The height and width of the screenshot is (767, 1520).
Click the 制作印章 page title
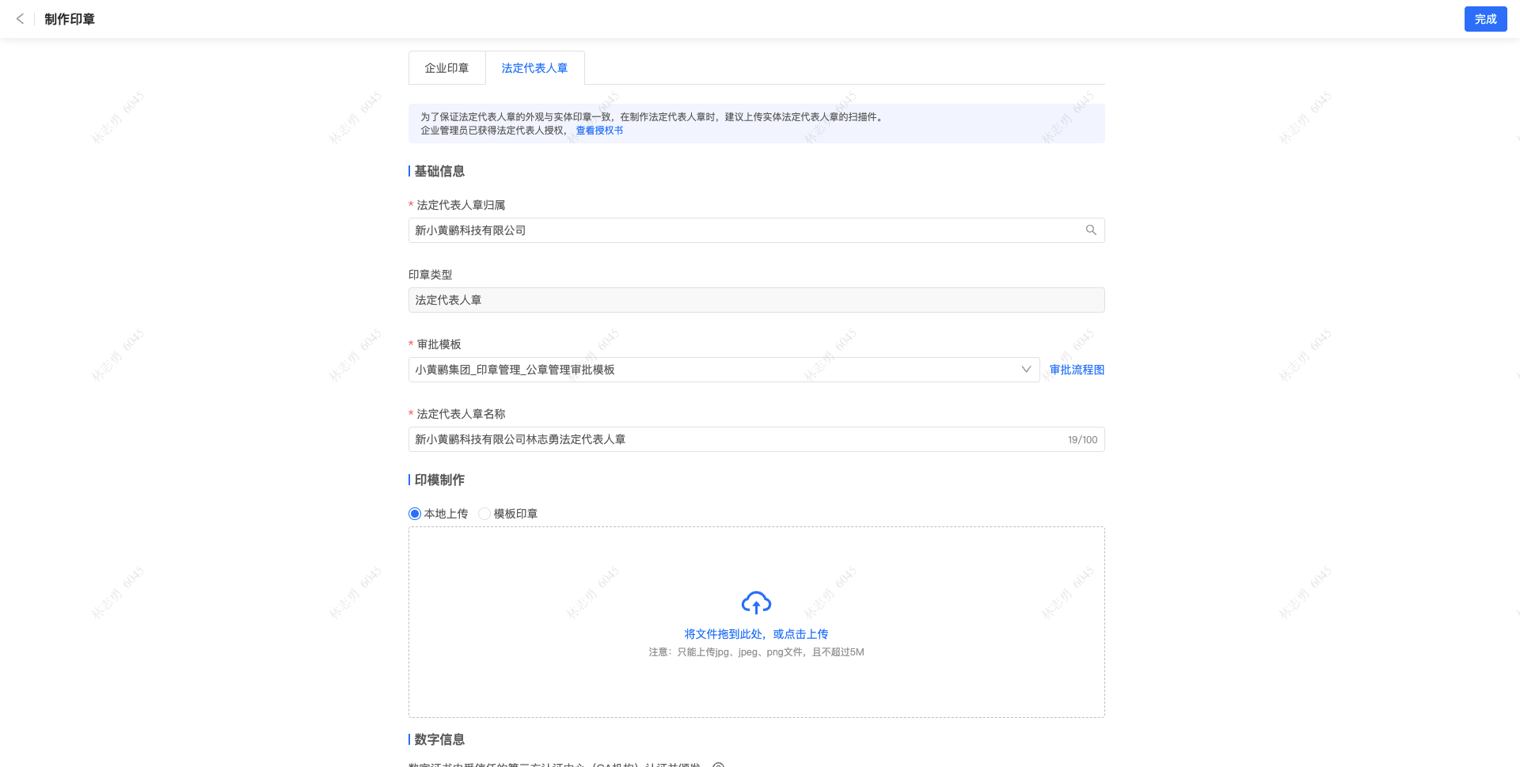[70, 19]
